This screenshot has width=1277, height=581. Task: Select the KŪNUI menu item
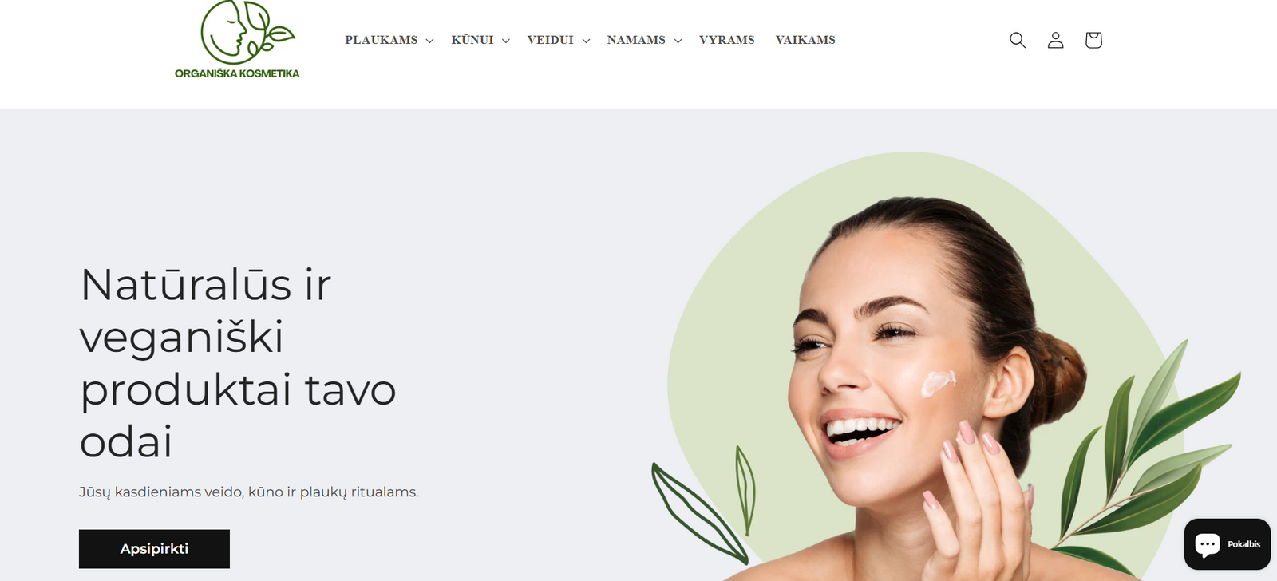coord(472,40)
